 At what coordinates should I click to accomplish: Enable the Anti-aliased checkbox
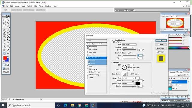pyautogui.click(x=131, y=74)
